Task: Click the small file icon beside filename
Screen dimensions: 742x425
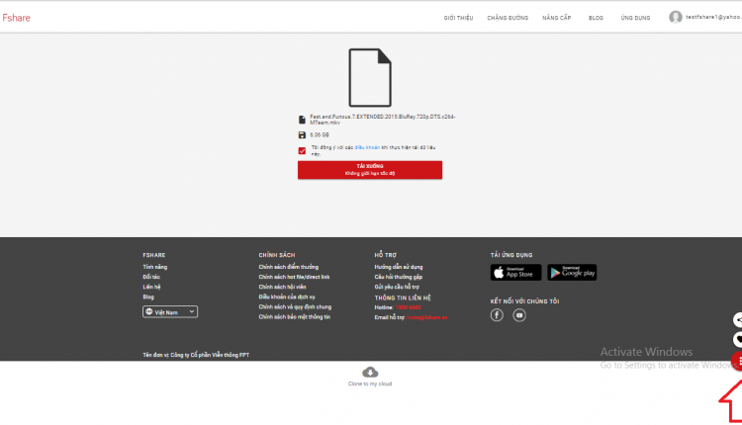Action: tap(302, 120)
